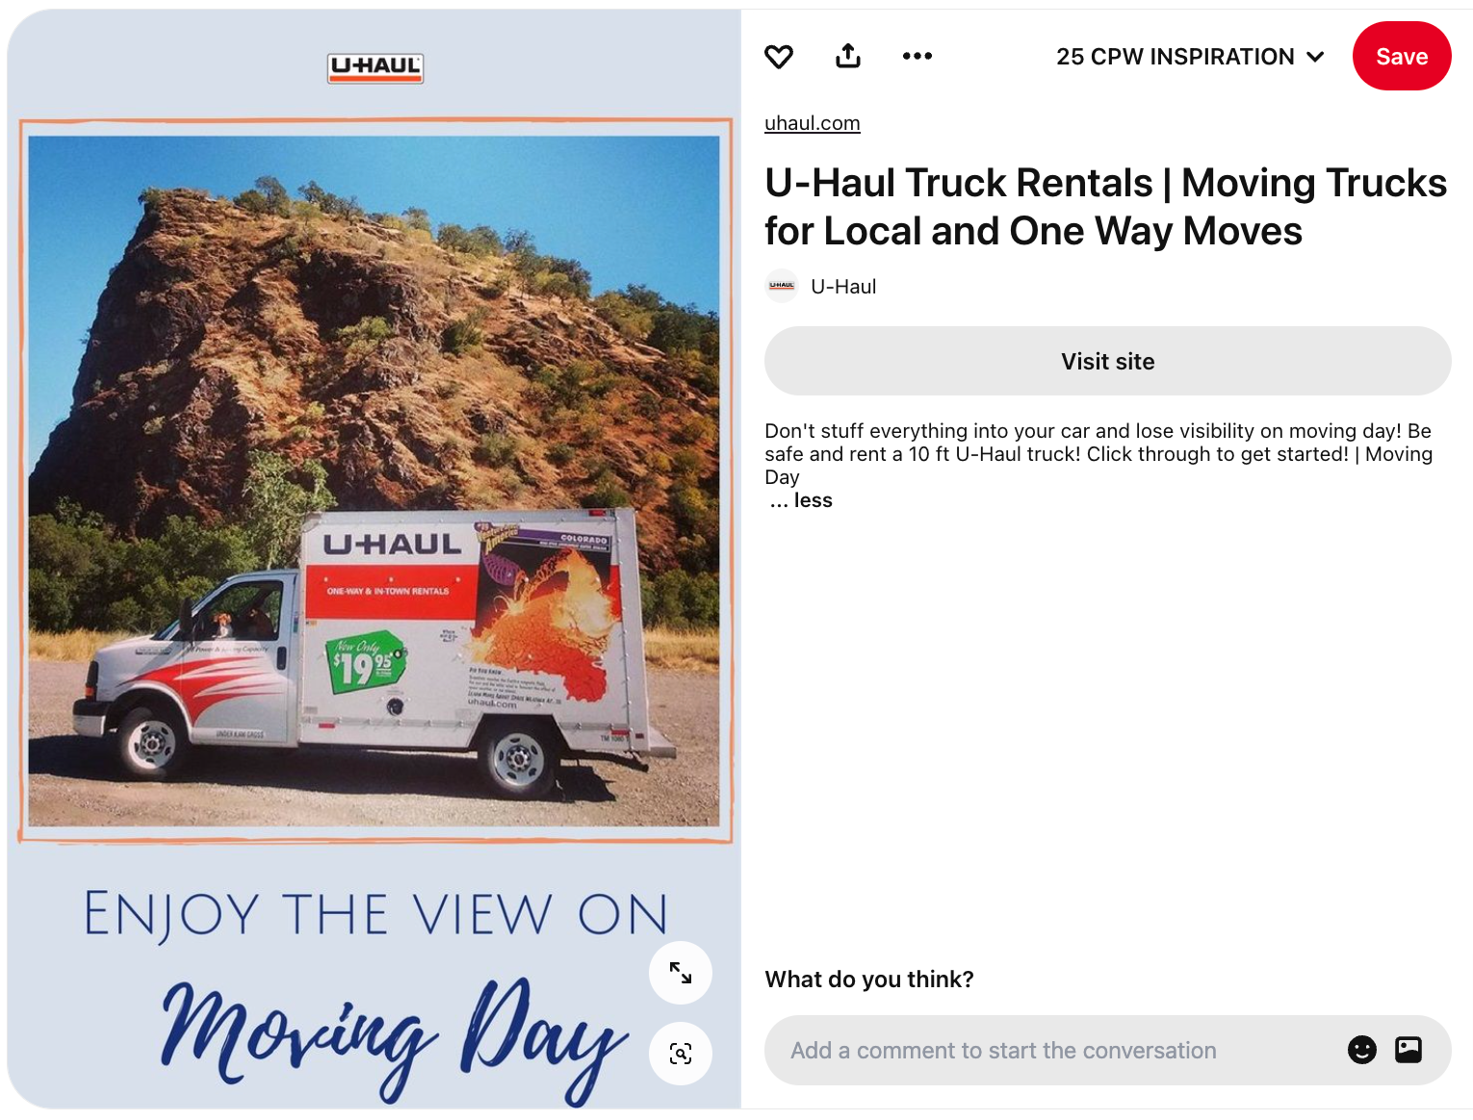The height and width of the screenshot is (1120, 1473).
Task: Expand the 25 CPW INSPIRATION board dropdown
Action: pyautogui.click(x=1191, y=57)
